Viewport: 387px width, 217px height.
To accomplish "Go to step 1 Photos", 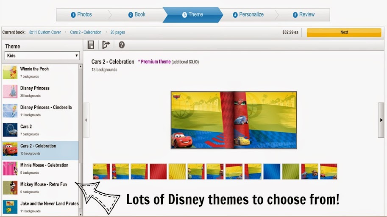I will click(81, 14).
